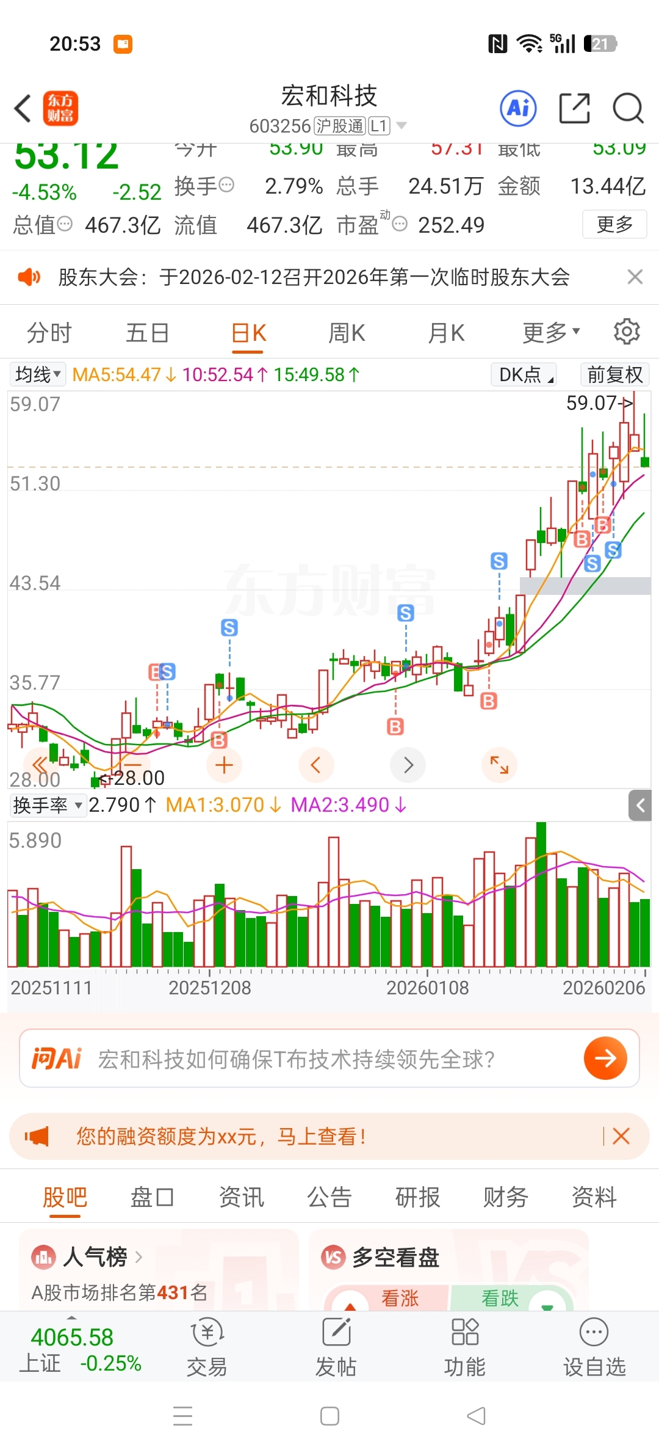Image resolution: width=659 pixels, height=1450 pixels.
Task: Switch to the 周K chart tab
Action: point(347,333)
